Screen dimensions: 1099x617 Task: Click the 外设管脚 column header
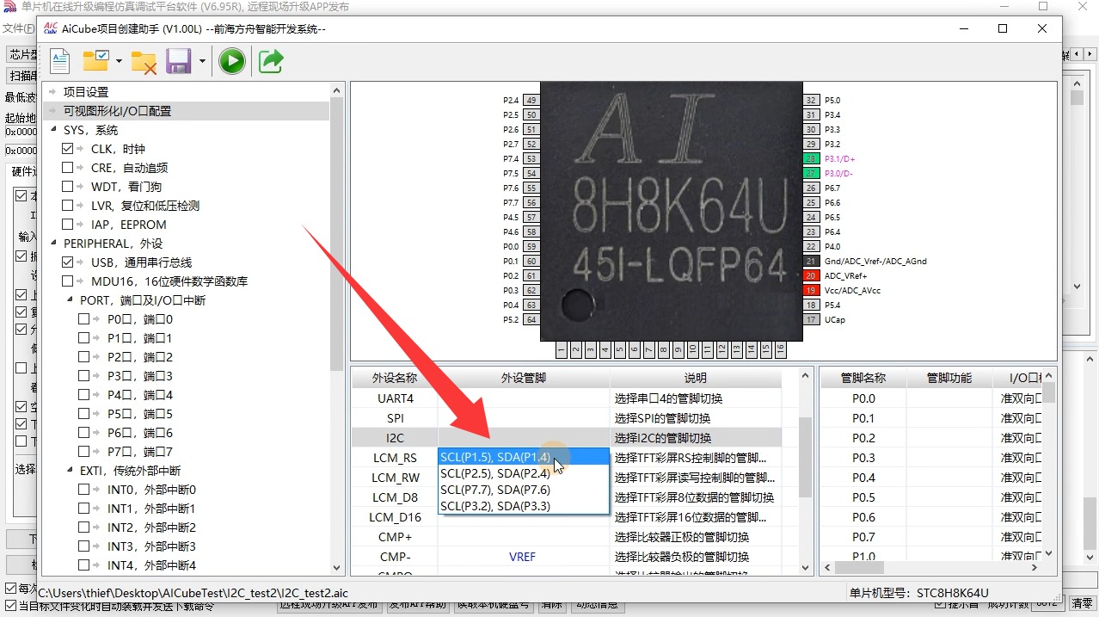click(524, 378)
